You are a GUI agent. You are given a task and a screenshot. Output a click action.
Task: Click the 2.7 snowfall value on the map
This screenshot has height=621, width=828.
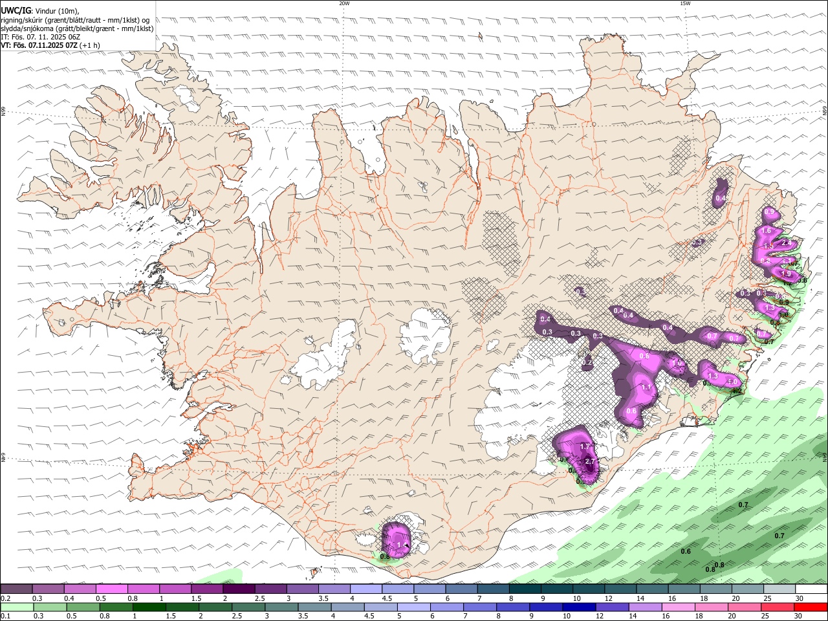click(x=589, y=461)
